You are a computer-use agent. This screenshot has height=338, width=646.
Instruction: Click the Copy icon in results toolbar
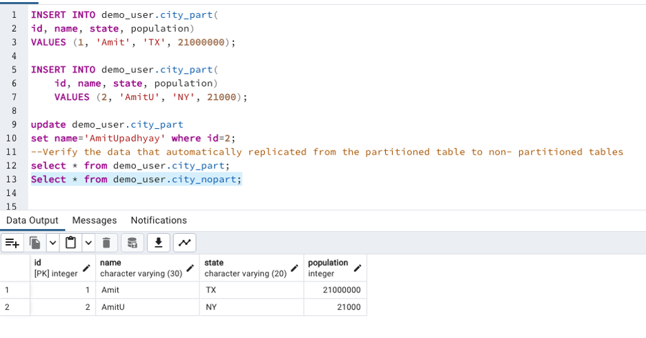point(35,243)
